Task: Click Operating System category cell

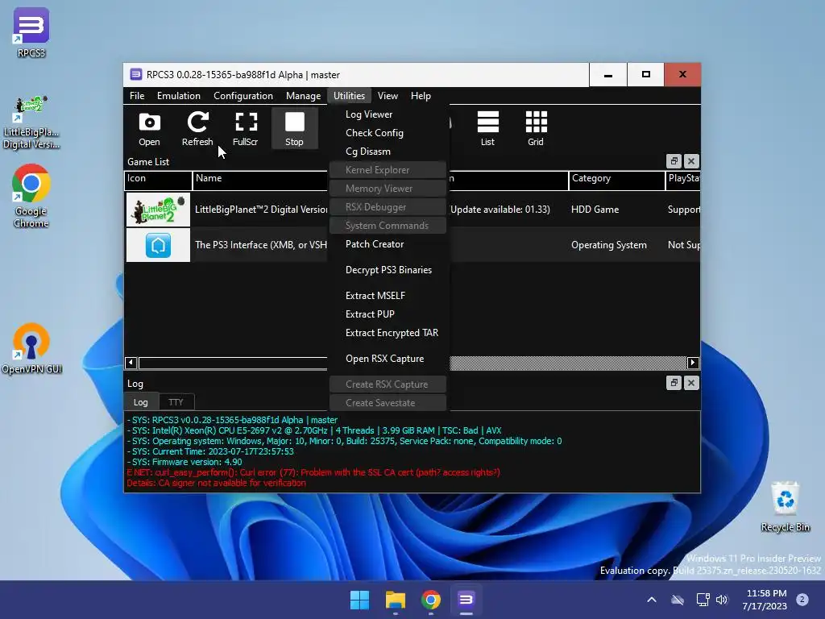Action: [x=609, y=245]
